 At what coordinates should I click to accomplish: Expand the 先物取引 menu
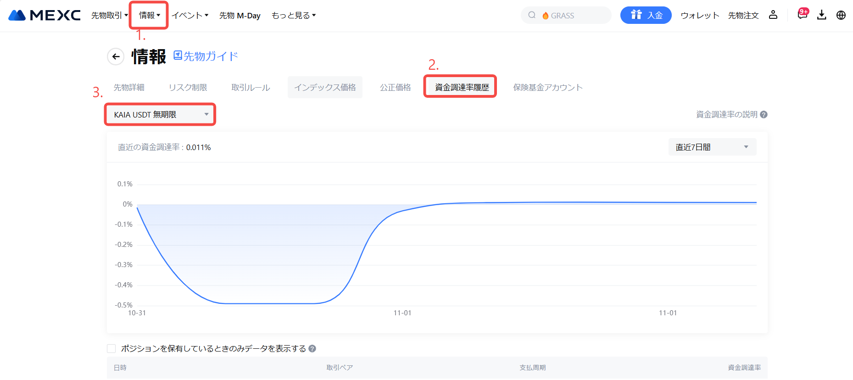pos(109,16)
